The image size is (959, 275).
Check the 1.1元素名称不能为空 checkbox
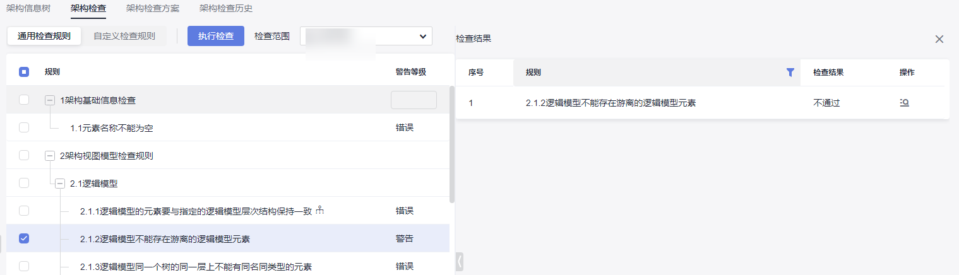pos(24,127)
